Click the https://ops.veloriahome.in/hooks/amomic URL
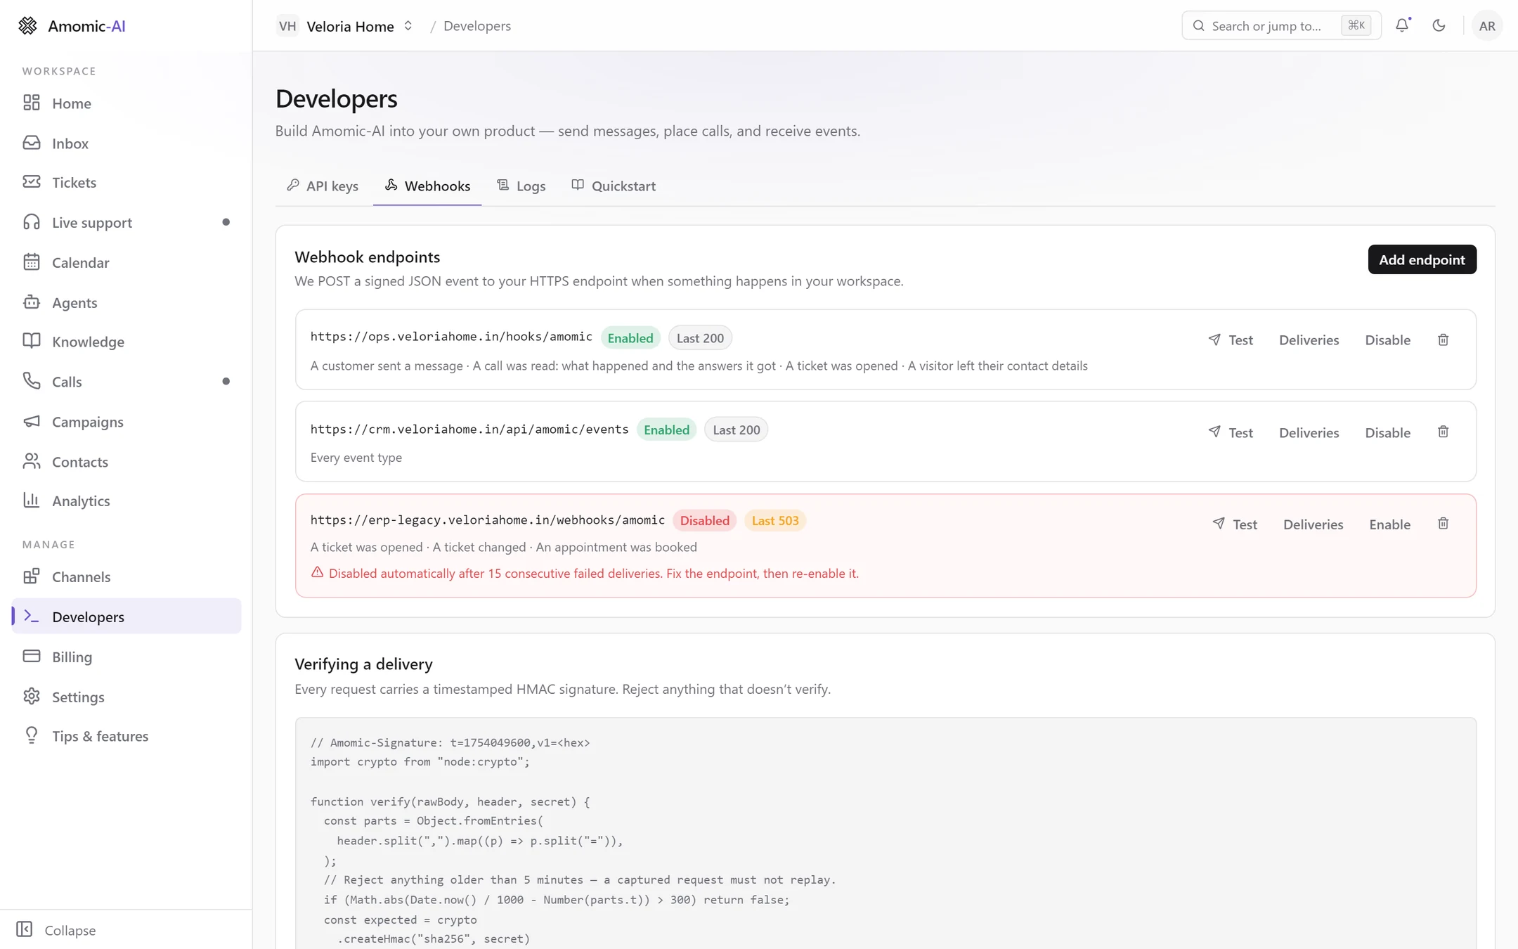 coord(451,337)
